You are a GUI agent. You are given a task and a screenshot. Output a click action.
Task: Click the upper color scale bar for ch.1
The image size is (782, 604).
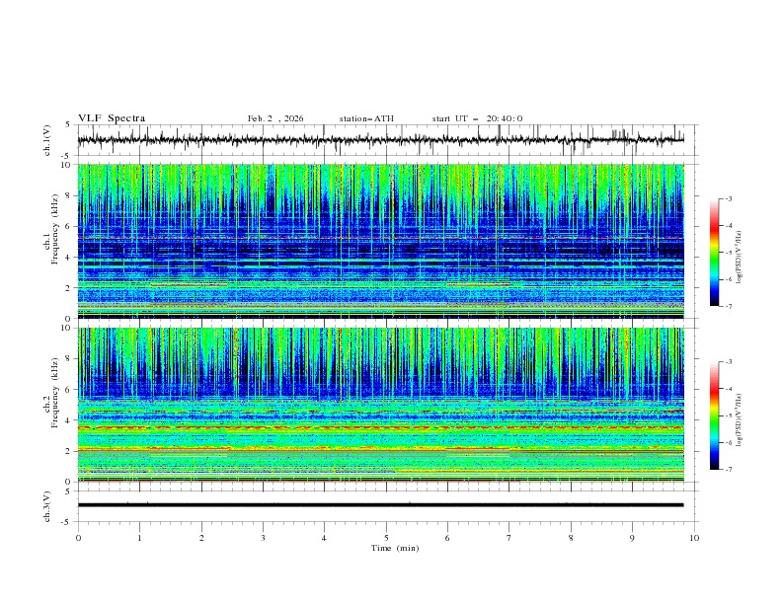click(x=714, y=253)
